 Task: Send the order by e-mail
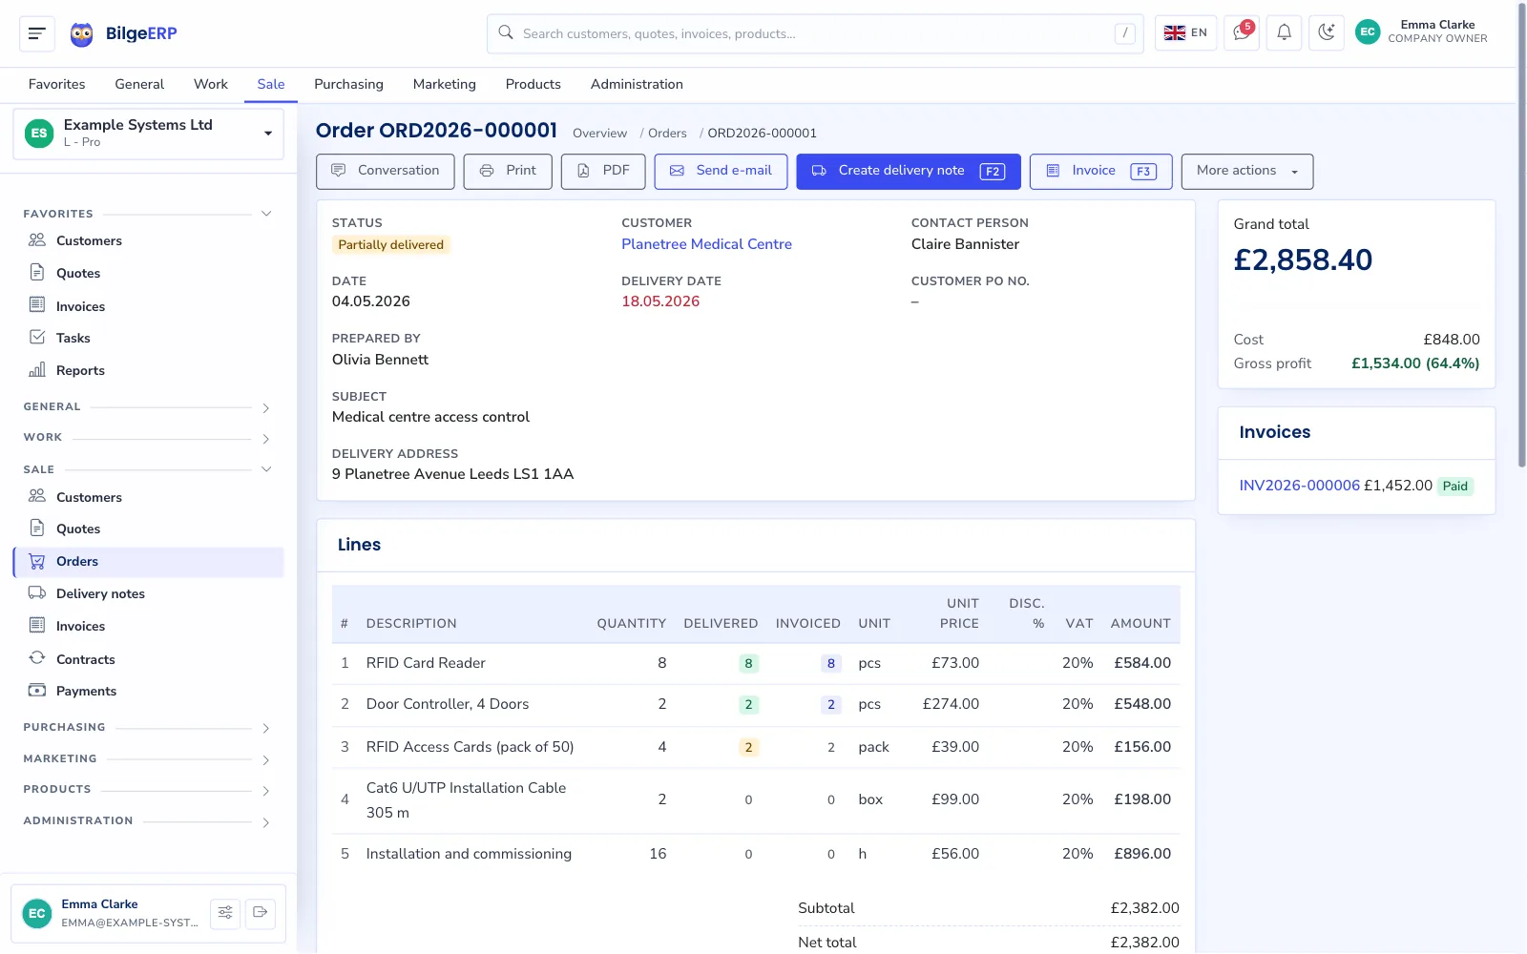[x=721, y=172]
